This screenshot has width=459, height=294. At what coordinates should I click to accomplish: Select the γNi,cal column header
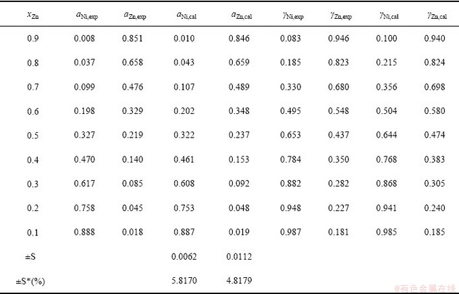click(x=389, y=15)
